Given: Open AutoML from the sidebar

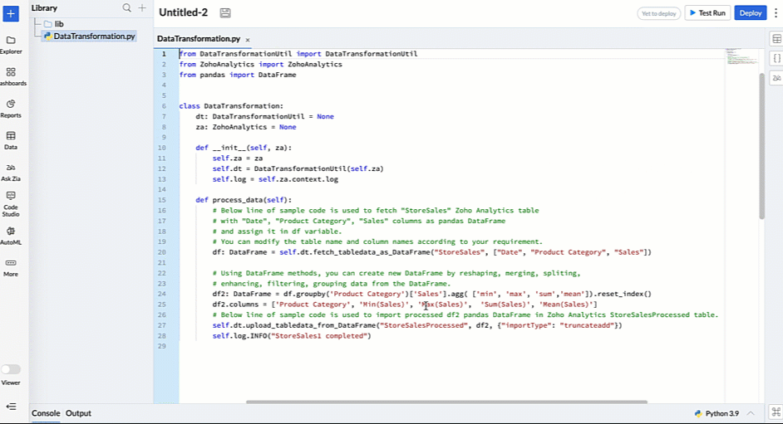Looking at the screenshot, I should [x=11, y=236].
